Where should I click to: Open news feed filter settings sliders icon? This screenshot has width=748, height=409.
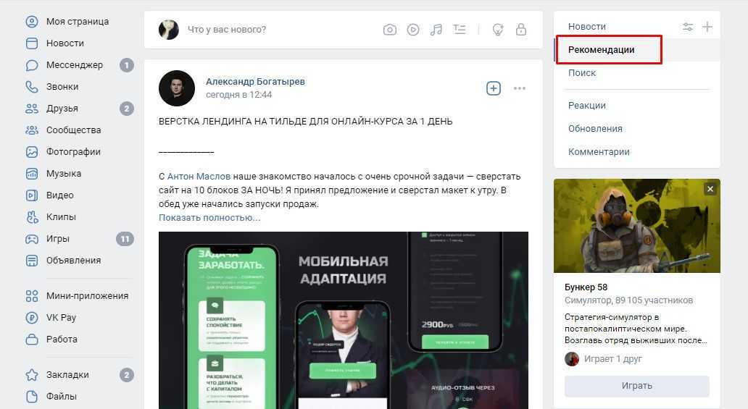click(687, 27)
